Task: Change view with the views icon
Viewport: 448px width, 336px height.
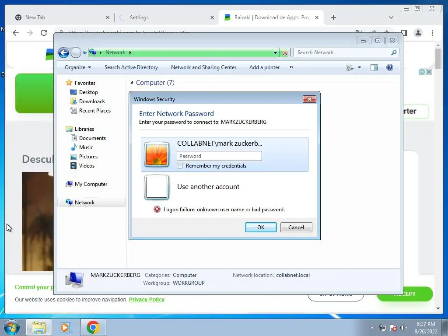Action: pyautogui.click(x=350, y=67)
